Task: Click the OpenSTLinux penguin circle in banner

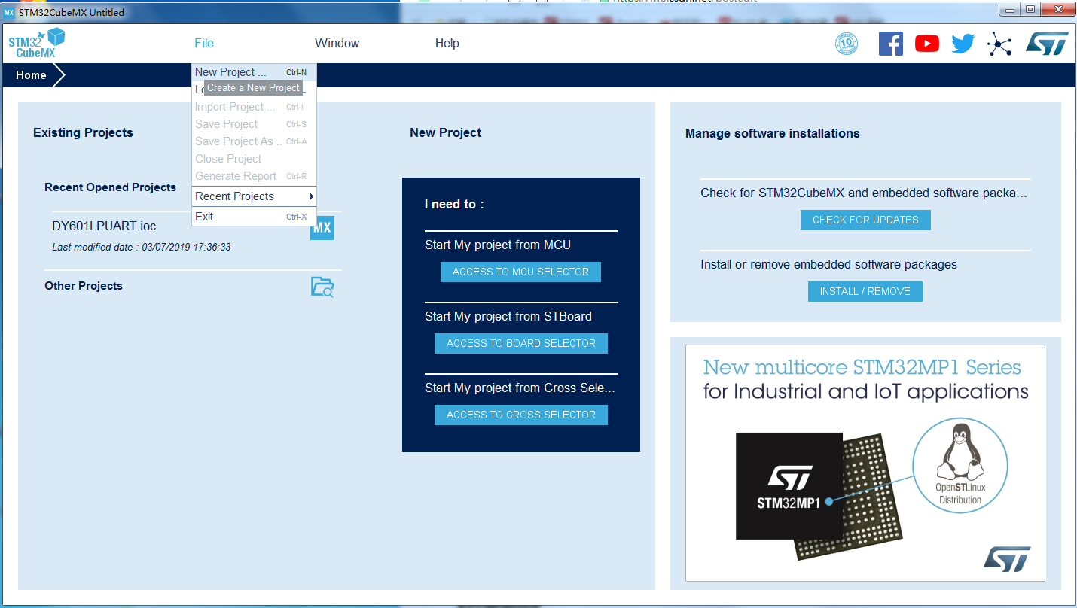Action: [x=960, y=466]
